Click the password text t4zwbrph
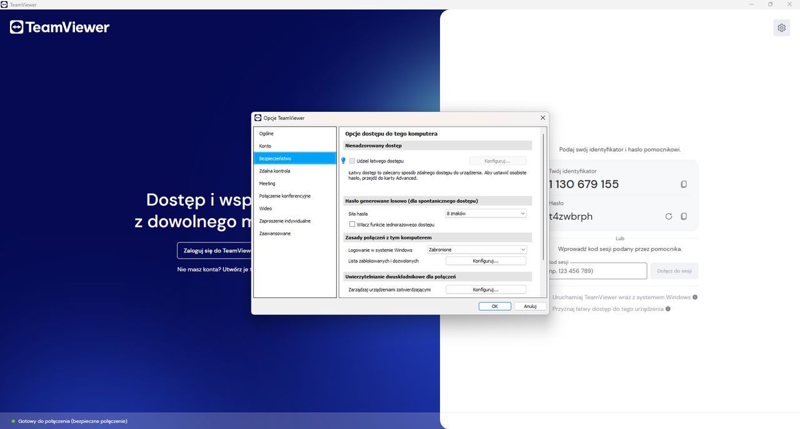Image resolution: width=800 pixels, height=429 pixels. click(571, 216)
